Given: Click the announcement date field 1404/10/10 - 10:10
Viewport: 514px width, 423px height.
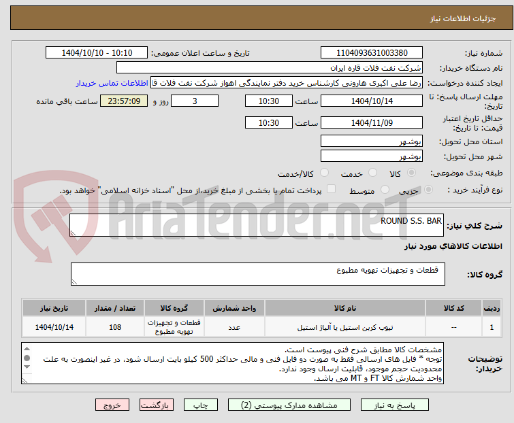Looking at the screenshot, I should (x=97, y=53).
